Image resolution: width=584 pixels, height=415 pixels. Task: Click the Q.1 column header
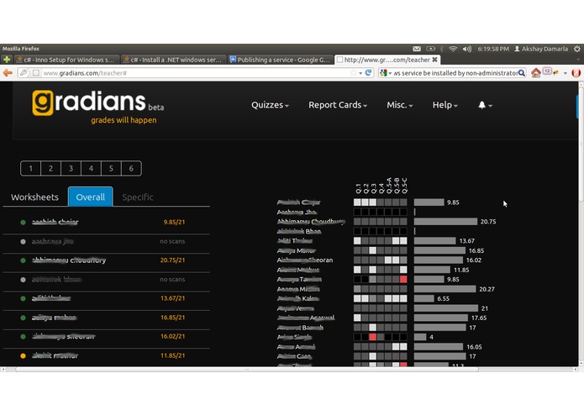click(358, 188)
